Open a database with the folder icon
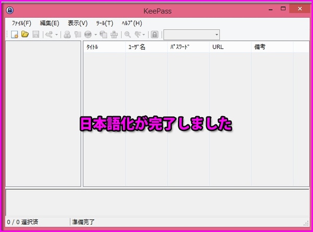Screen dimensions: 313x232 tap(25, 34)
